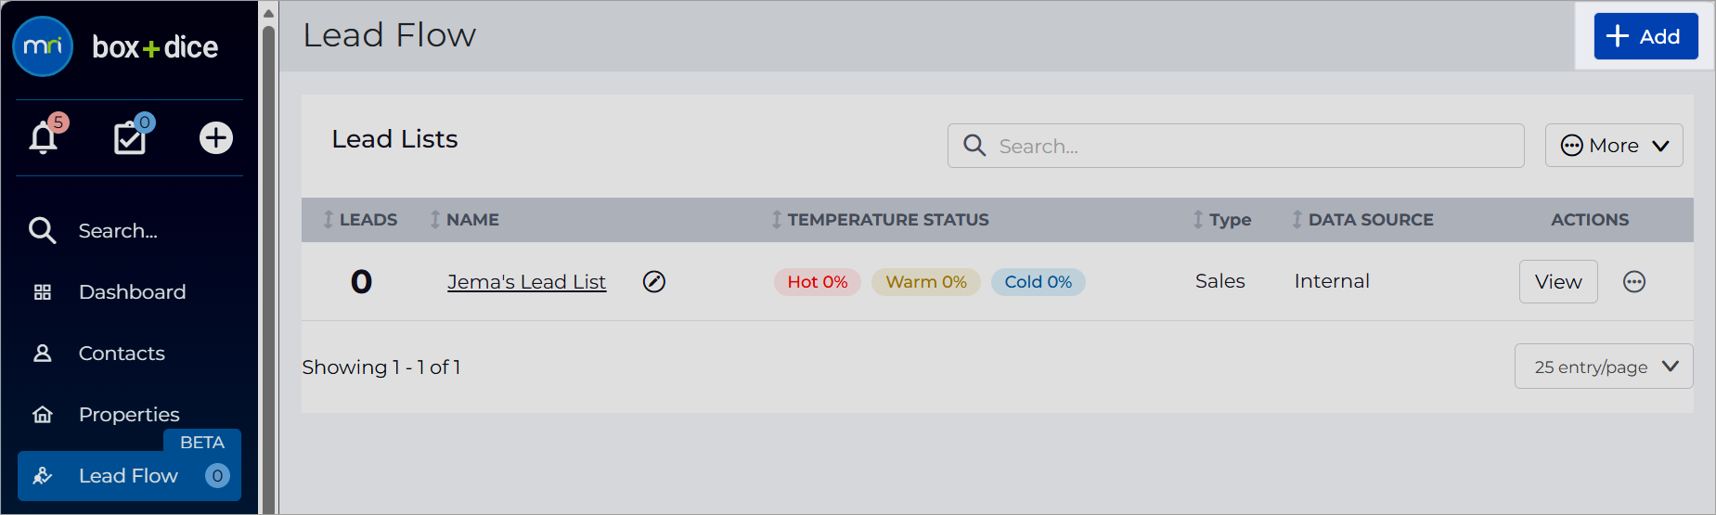Sort by NAME column
Viewport: 1716px width, 515px height.
[464, 220]
